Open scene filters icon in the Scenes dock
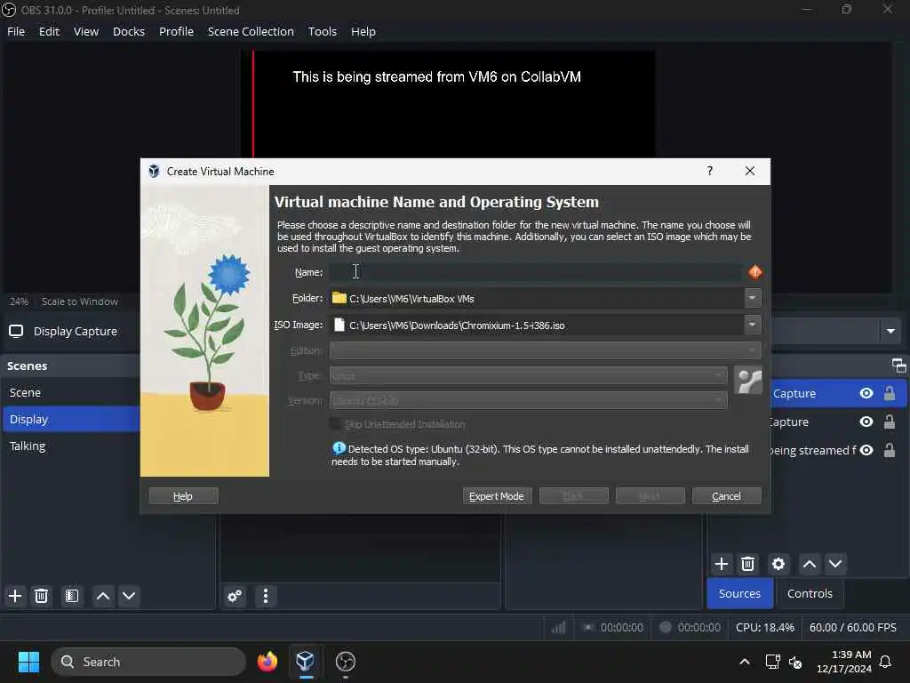Viewport: 910px width, 683px height. click(72, 596)
